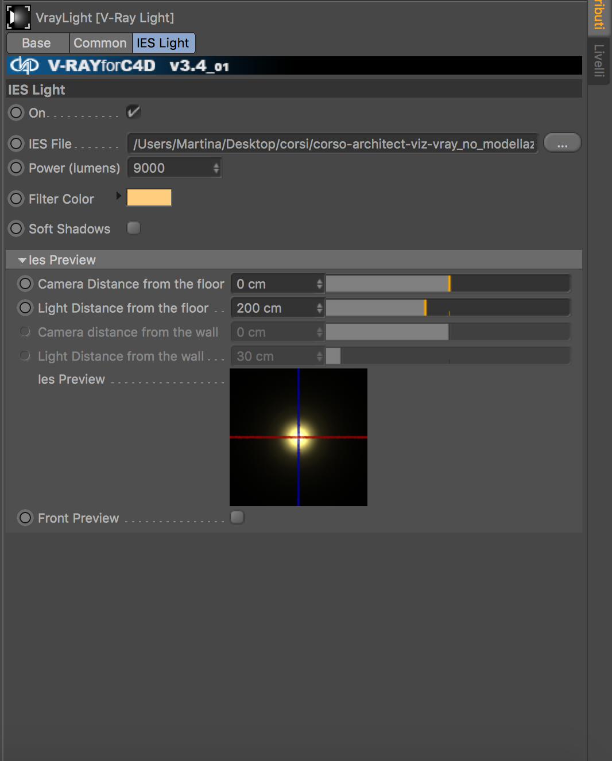This screenshot has height=761, width=612.
Task: Toggle the animation dot beside Filter Color
Action: click(x=16, y=199)
